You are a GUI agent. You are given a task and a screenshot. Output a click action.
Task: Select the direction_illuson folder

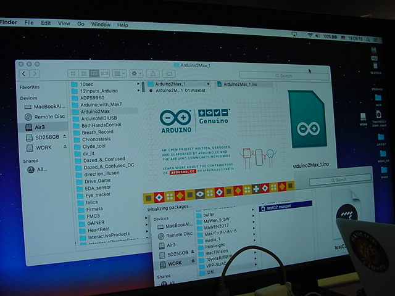point(98,174)
